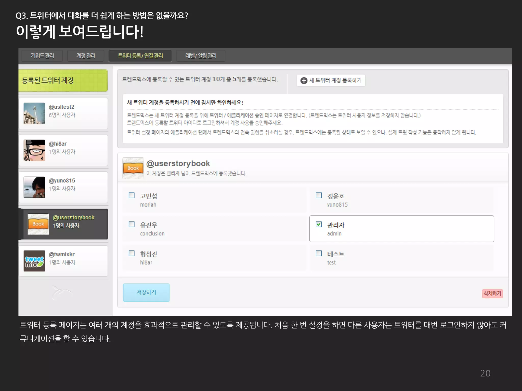Click the page number 20
Viewport: 522px width, 391px height.
(x=485, y=373)
